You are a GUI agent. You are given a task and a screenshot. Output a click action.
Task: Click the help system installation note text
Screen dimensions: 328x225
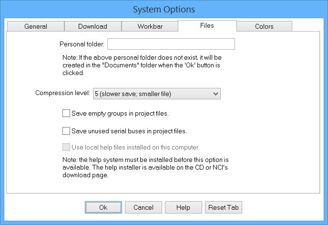[x=145, y=168]
